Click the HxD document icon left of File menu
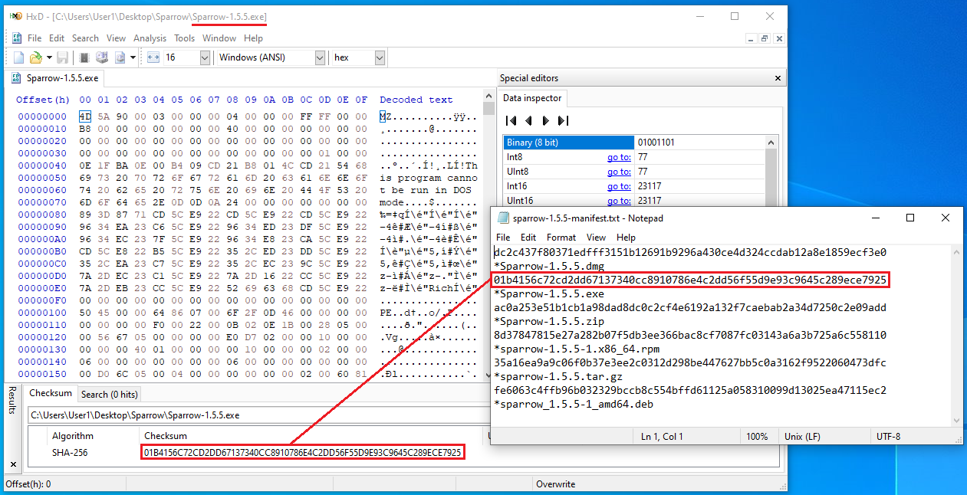The width and height of the screenshot is (967, 495). click(x=16, y=38)
